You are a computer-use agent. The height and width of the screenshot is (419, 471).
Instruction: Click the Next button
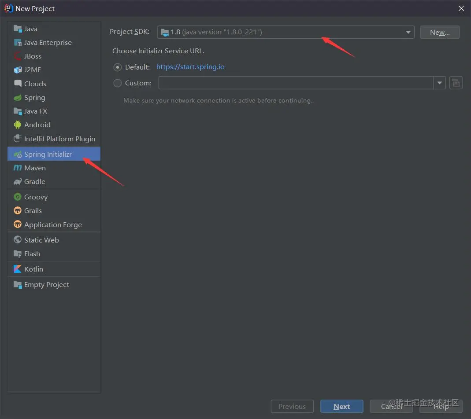[342, 406]
